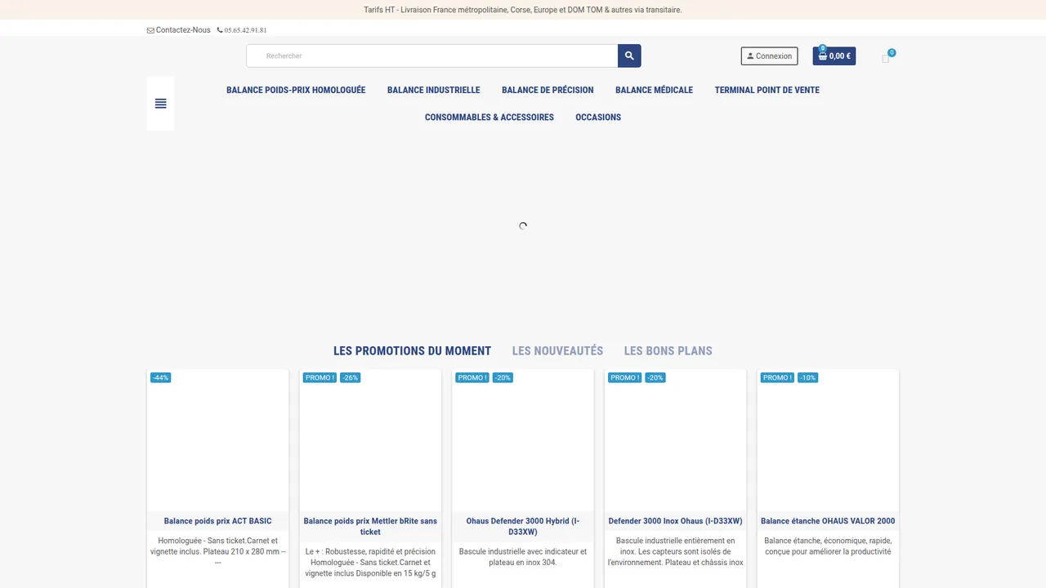Click the OHAUS VALOR 2000 product image area
Viewport: 1046px width, 588px height.
coord(828,441)
